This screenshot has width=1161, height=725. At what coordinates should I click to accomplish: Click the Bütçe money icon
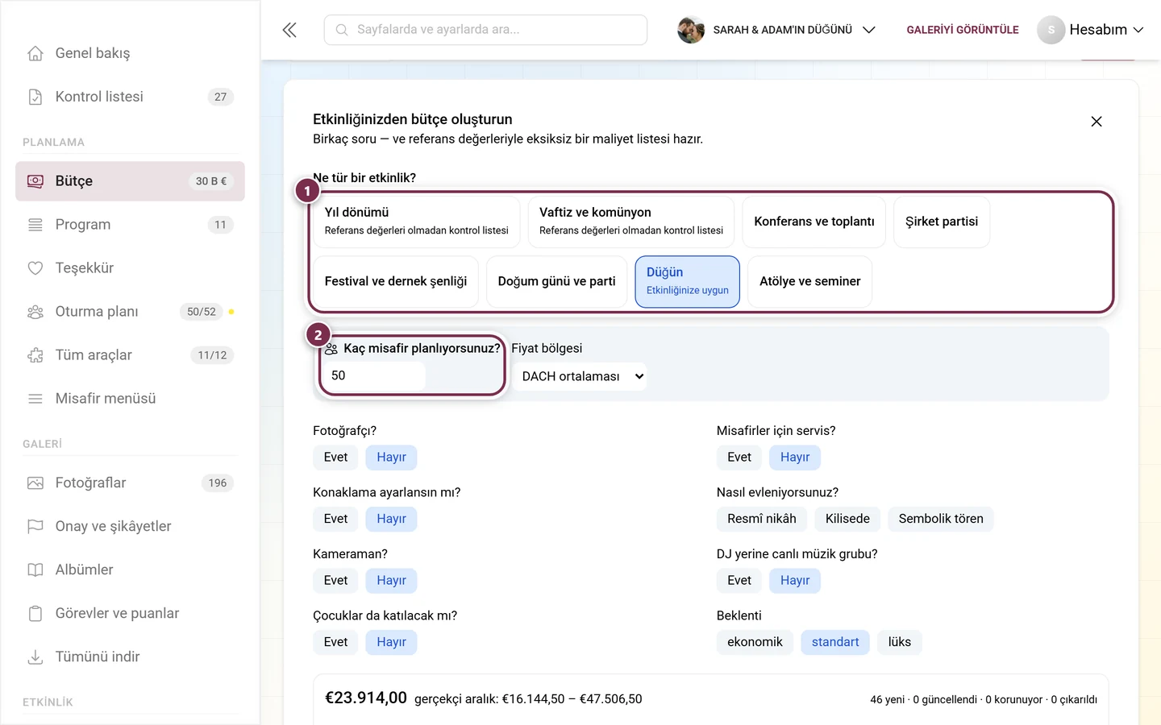(x=35, y=181)
